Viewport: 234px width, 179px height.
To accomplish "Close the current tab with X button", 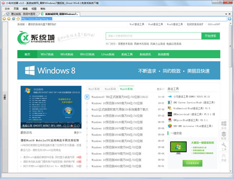I will coord(230,14).
